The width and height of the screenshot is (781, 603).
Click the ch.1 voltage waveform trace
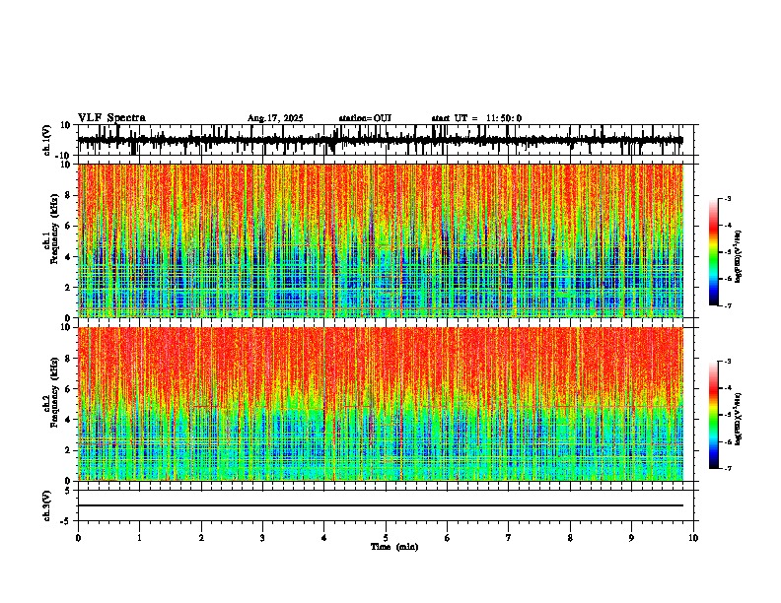(380, 140)
